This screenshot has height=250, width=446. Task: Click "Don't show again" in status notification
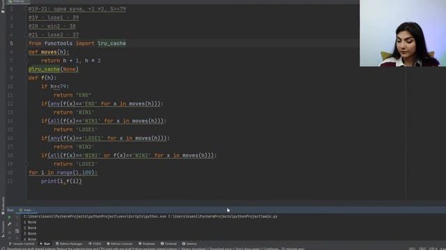(x=247, y=249)
